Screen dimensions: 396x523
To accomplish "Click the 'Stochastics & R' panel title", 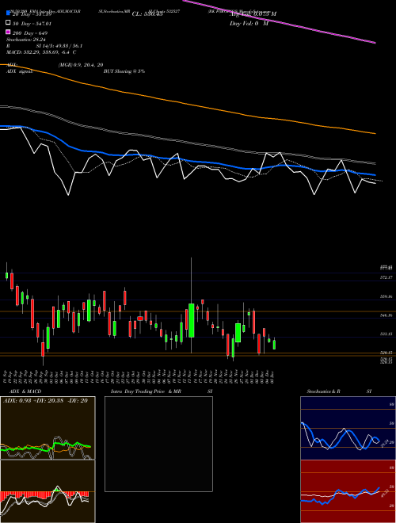I will pyautogui.click(x=324, y=391).
